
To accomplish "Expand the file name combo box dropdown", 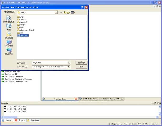I will coord(69,62).
